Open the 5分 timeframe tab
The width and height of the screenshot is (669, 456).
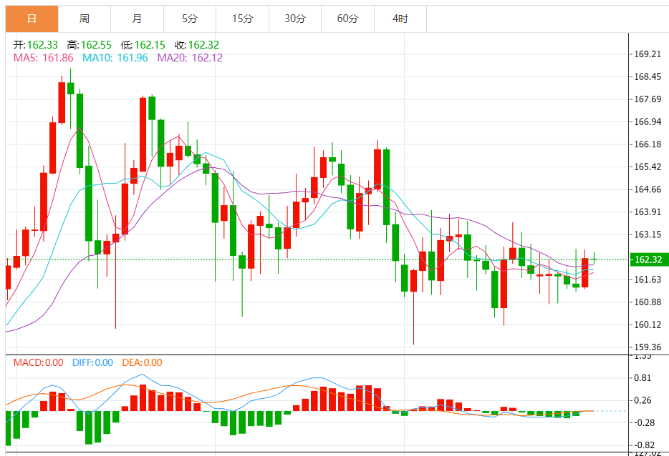(x=190, y=19)
